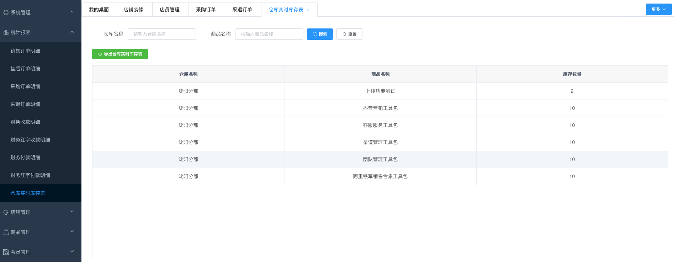Open 财务收款明细 in the sidebar
674x262 pixels.
41,122
